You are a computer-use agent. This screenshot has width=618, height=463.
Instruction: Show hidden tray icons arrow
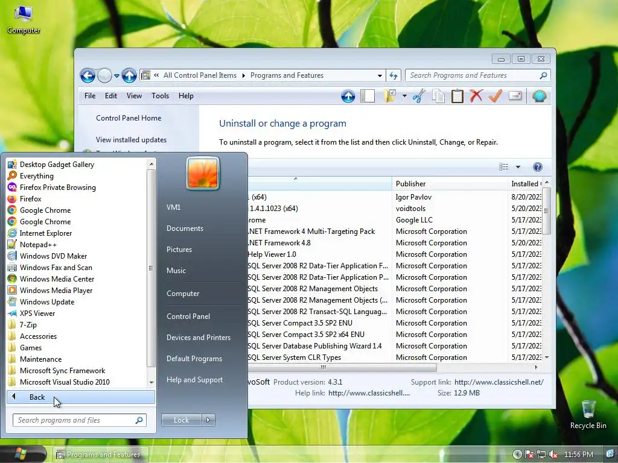[517, 455]
